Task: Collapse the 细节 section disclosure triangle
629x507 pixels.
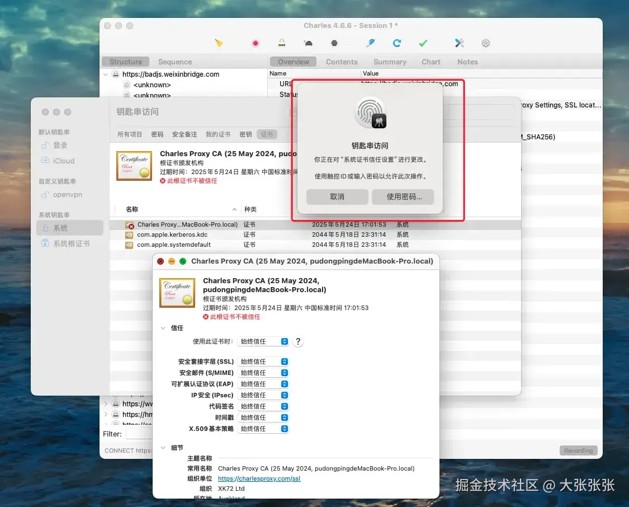Action: (163, 448)
